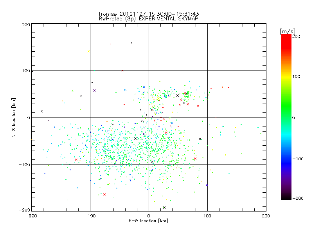Click the subtitle "RwPretec (8p) EXPERIMENTAL SKYMAP"

149,18
